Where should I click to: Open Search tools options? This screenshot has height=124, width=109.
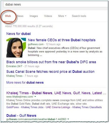click(x=79, y=16)
